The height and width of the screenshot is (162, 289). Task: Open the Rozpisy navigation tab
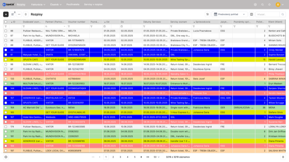21,5
